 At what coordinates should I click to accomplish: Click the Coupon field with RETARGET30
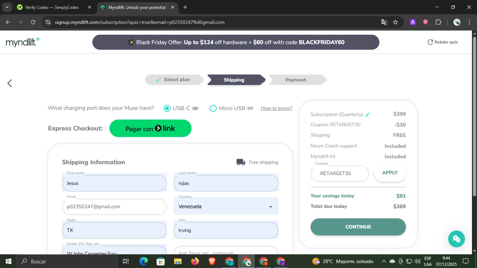[x=340, y=174]
